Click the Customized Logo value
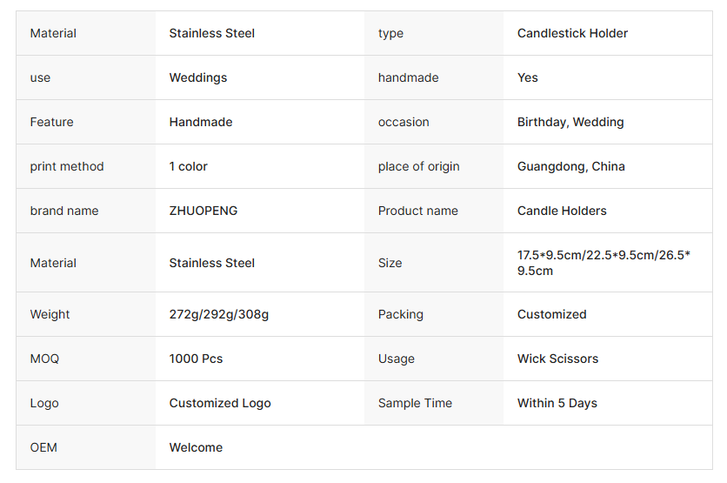 220,403
